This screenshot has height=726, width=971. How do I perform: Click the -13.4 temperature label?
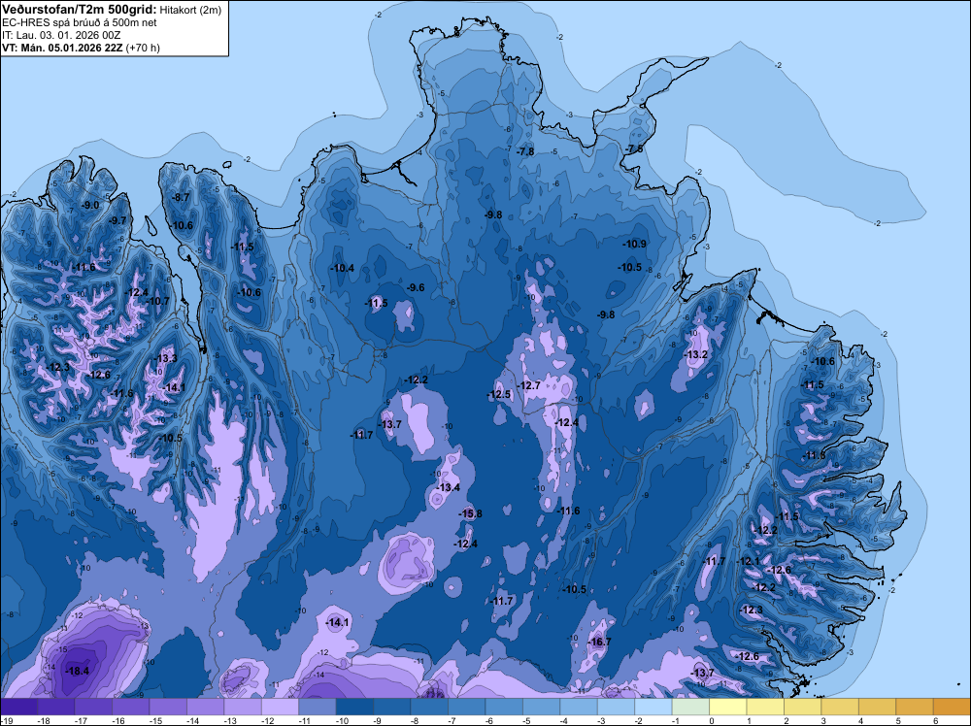[x=449, y=487]
